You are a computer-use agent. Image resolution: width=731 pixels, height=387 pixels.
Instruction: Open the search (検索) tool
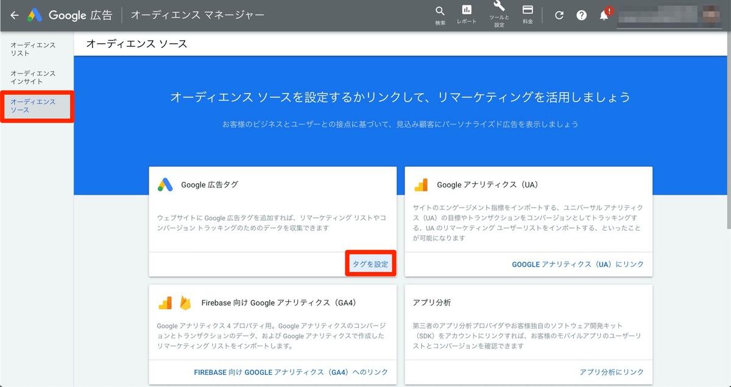click(x=440, y=15)
